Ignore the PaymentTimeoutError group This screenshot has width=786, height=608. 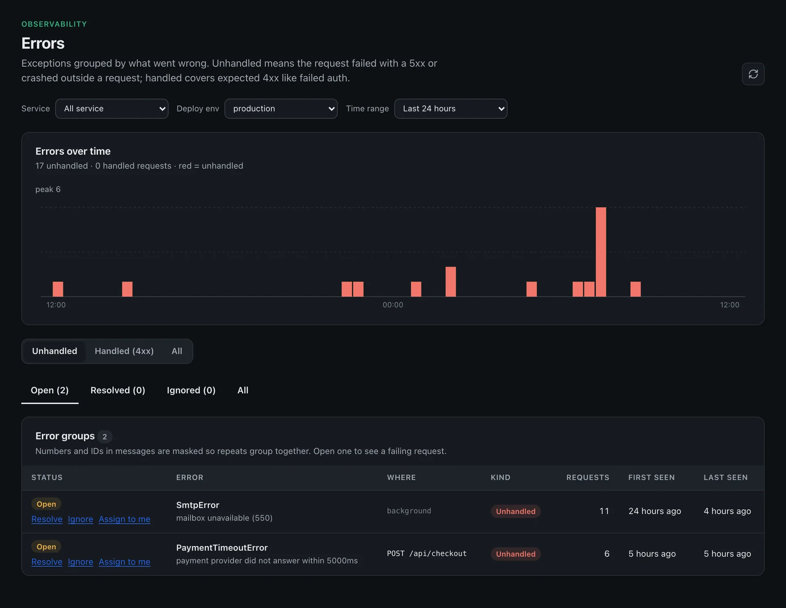pos(80,562)
